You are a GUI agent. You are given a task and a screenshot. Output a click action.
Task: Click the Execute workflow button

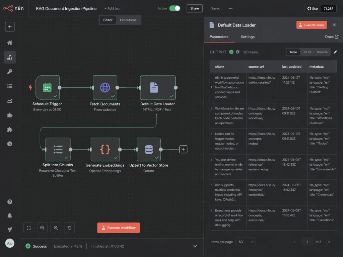[x=119, y=228]
